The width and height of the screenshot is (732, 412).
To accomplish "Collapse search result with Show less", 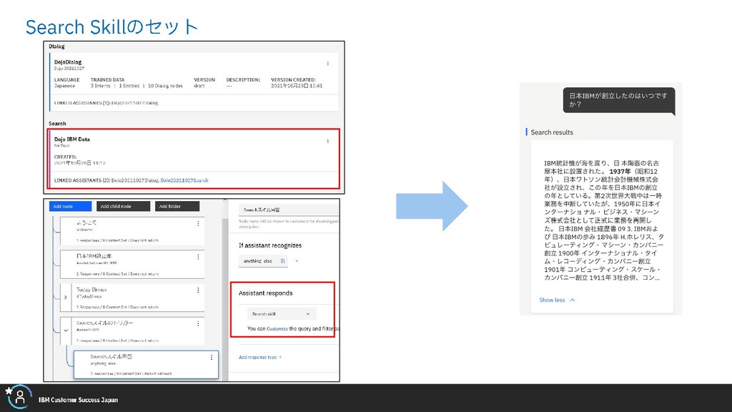I will pyautogui.click(x=557, y=300).
